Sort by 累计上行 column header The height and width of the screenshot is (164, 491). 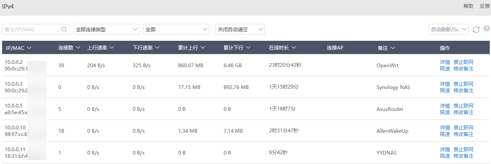192,48
